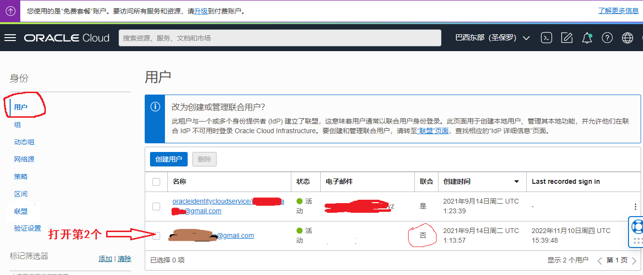
Task: Check the oracleidentitycloudservice user row checkbox
Action: [x=156, y=206]
